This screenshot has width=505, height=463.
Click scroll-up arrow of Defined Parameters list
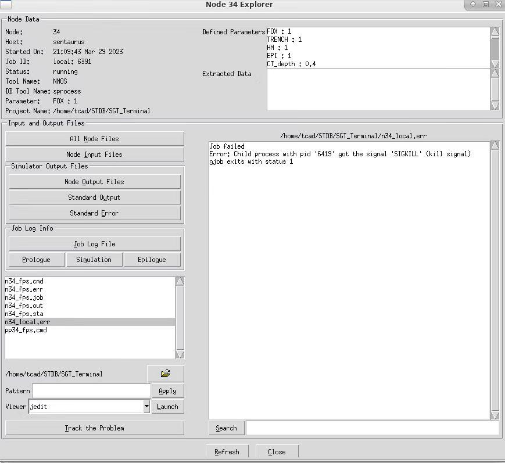495,31
